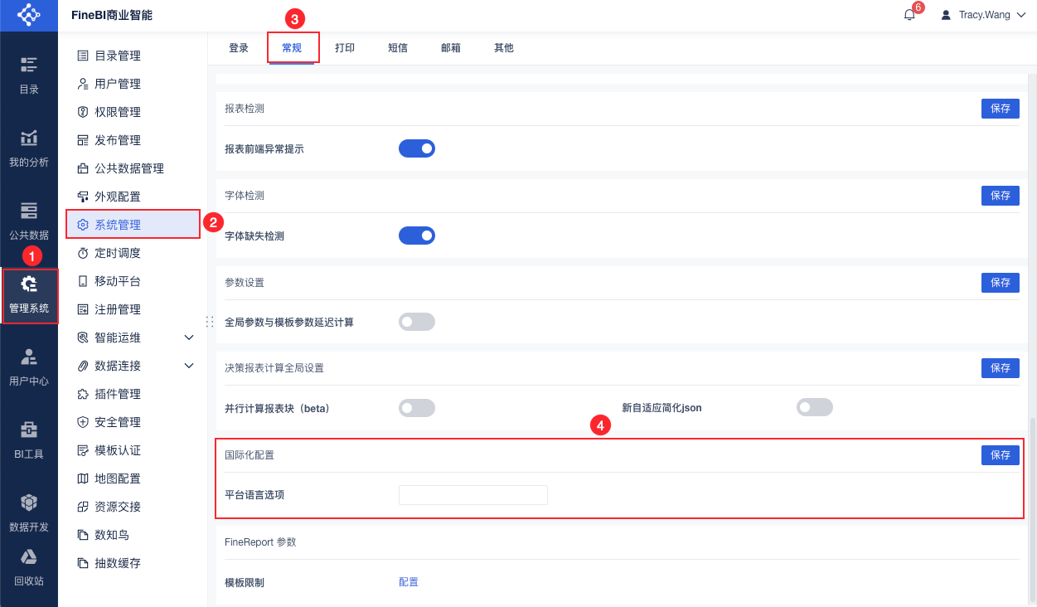Image resolution: width=1037 pixels, height=607 pixels.
Task: Click the 公共数据管理 icon
Action: tap(82, 168)
